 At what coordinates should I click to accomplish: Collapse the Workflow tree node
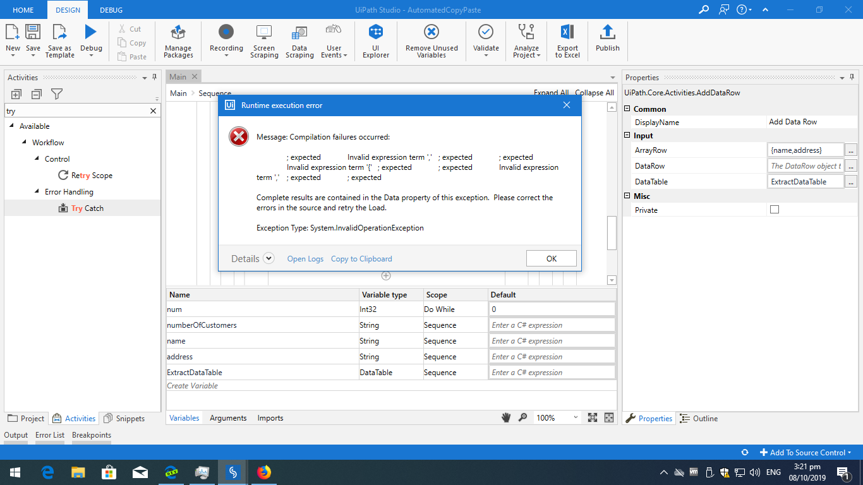(x=24, y=142)
